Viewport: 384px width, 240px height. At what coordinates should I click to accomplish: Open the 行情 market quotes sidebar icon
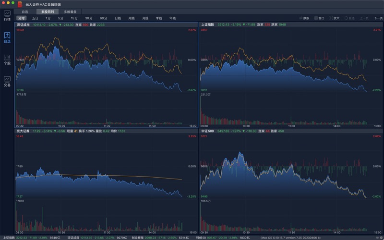(x=7, y=16)
